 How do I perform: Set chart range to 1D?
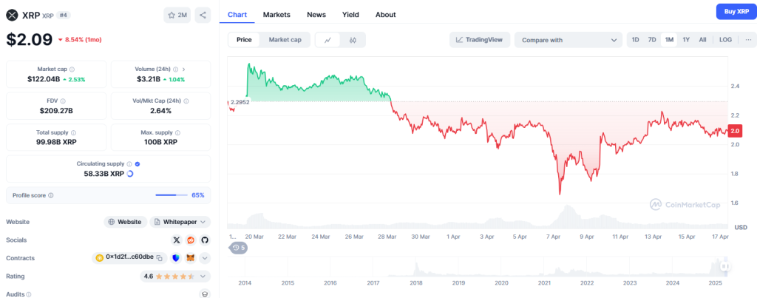[x=635, y=40]
